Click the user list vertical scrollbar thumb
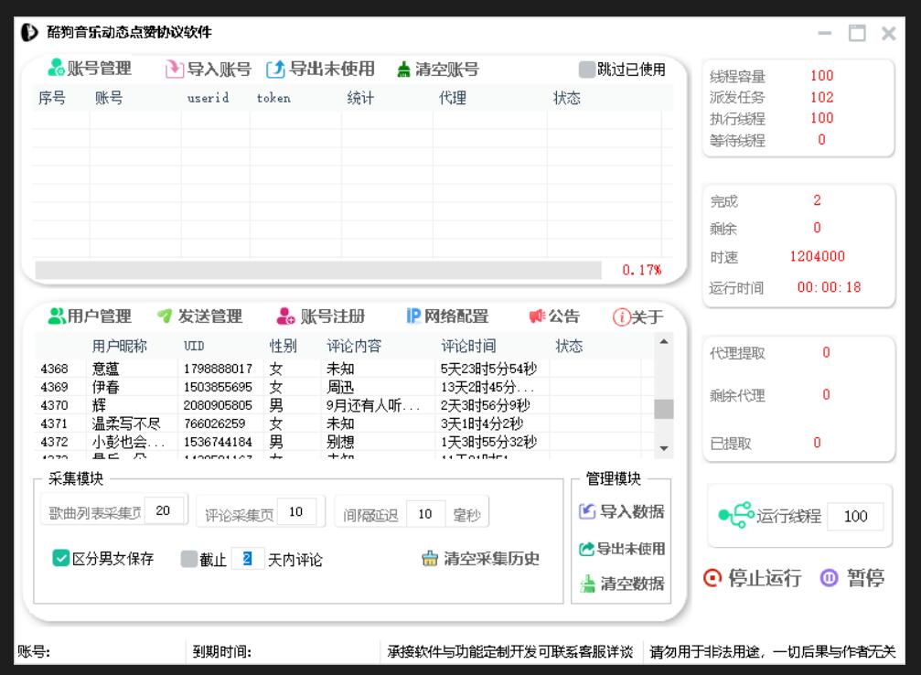921x675 pixels. 664,408
